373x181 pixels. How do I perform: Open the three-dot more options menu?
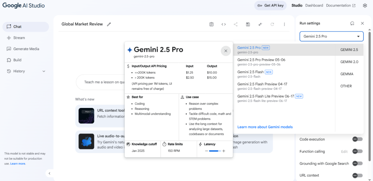pyautogui.click(x=284, y=24)
